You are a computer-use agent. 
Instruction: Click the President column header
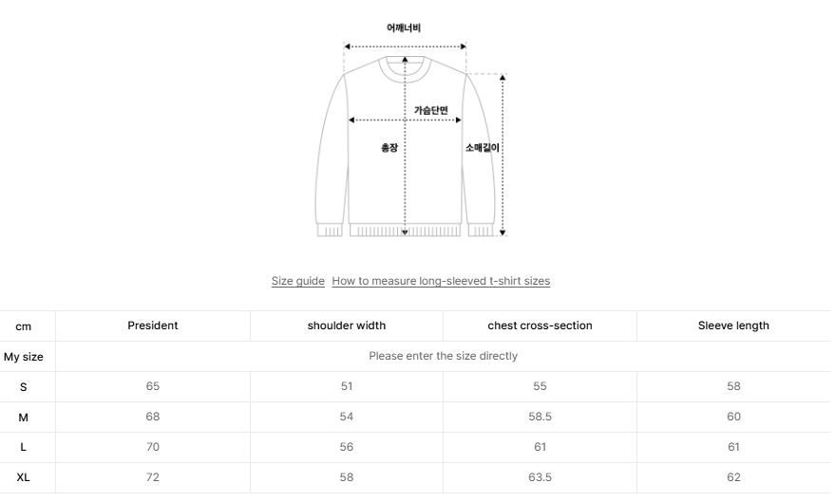pos(153,325)
